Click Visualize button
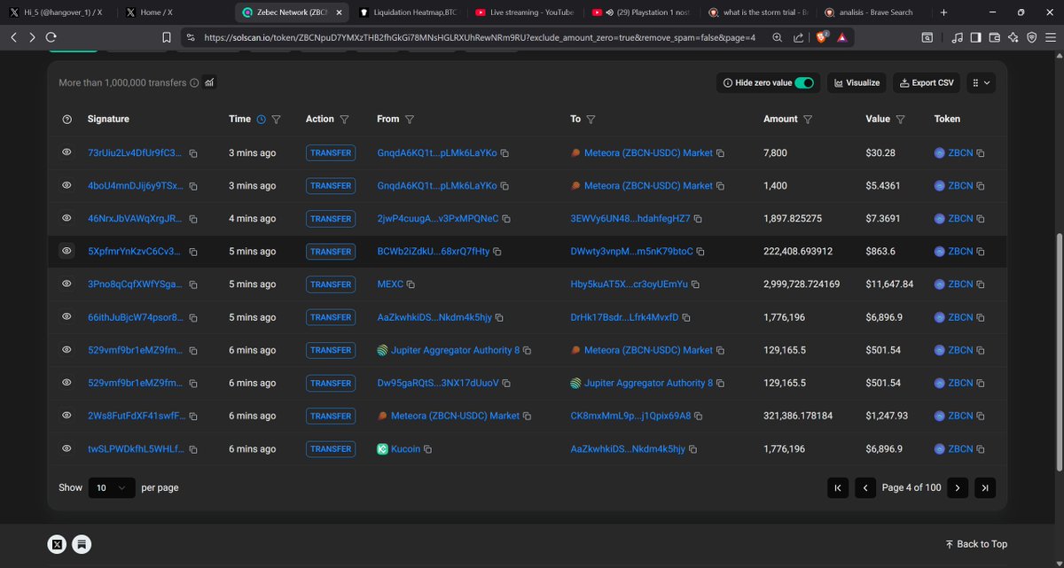The height and width of the screenshot is (568, 1064). (855, 82)
